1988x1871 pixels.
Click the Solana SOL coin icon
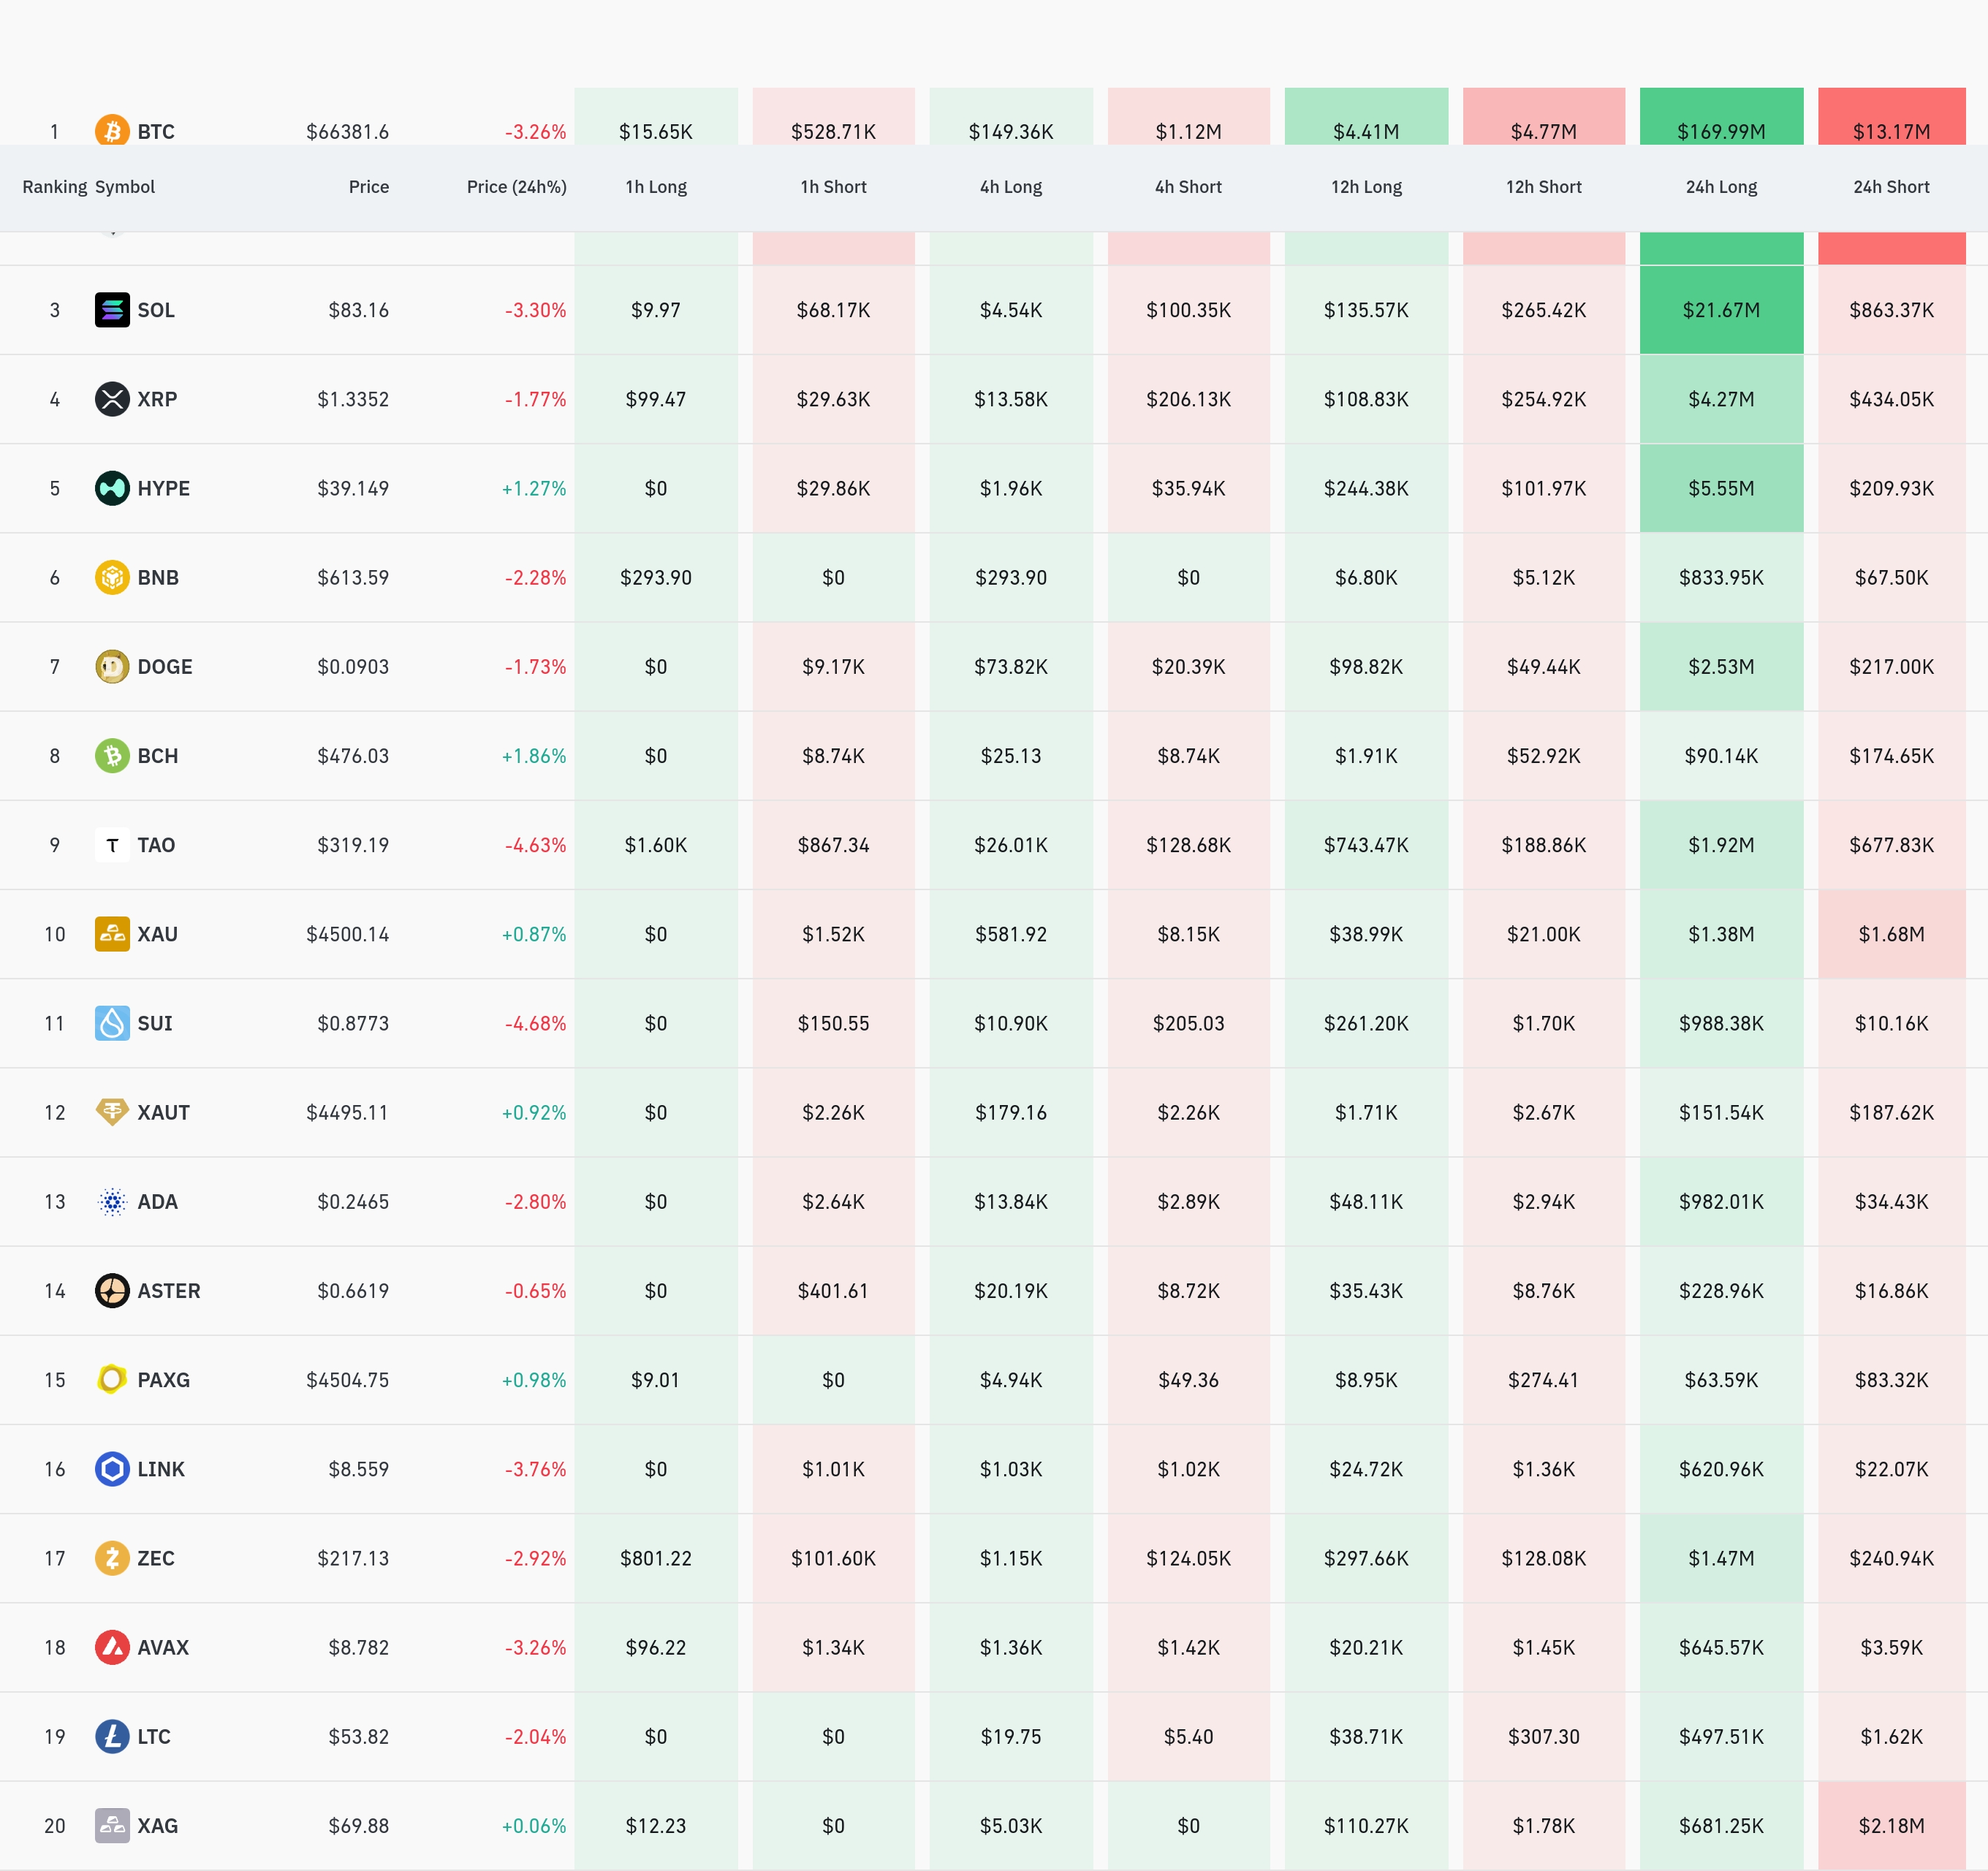[112, 310]
